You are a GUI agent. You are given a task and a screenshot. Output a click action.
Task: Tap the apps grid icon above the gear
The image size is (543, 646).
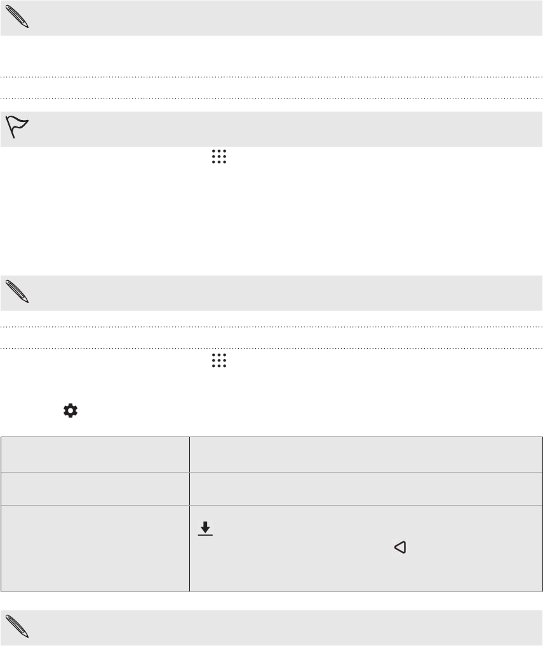[219, 361]
